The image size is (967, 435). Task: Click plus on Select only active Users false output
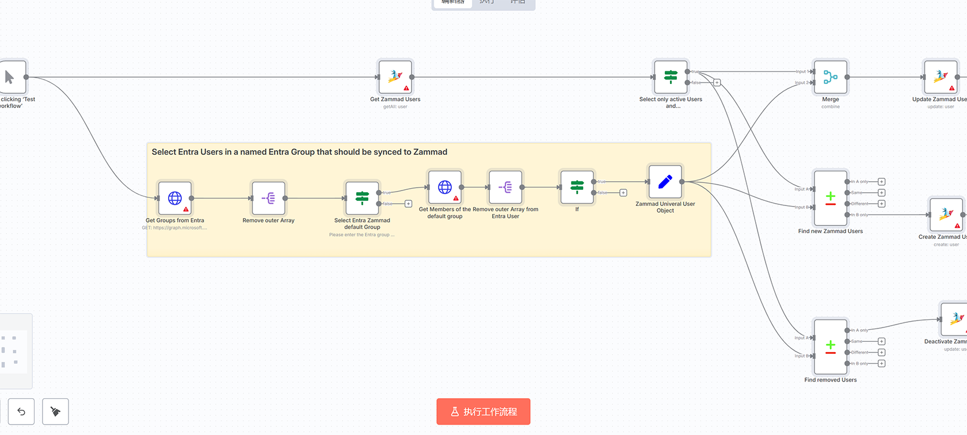click(x=717, y=83)
